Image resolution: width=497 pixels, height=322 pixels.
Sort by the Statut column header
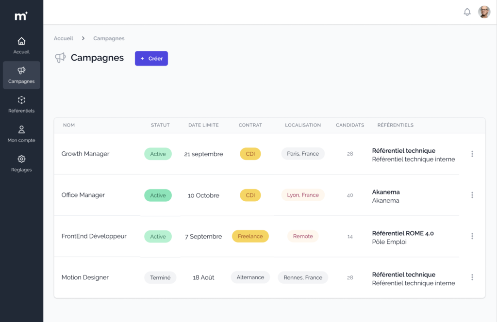pos(160,125)
